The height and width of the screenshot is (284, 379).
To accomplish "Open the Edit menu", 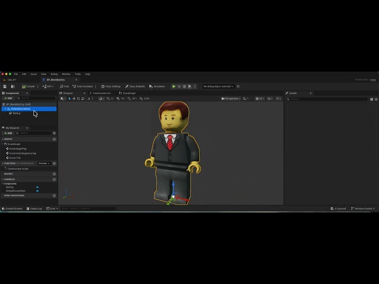I will click(x=24, y=74).
